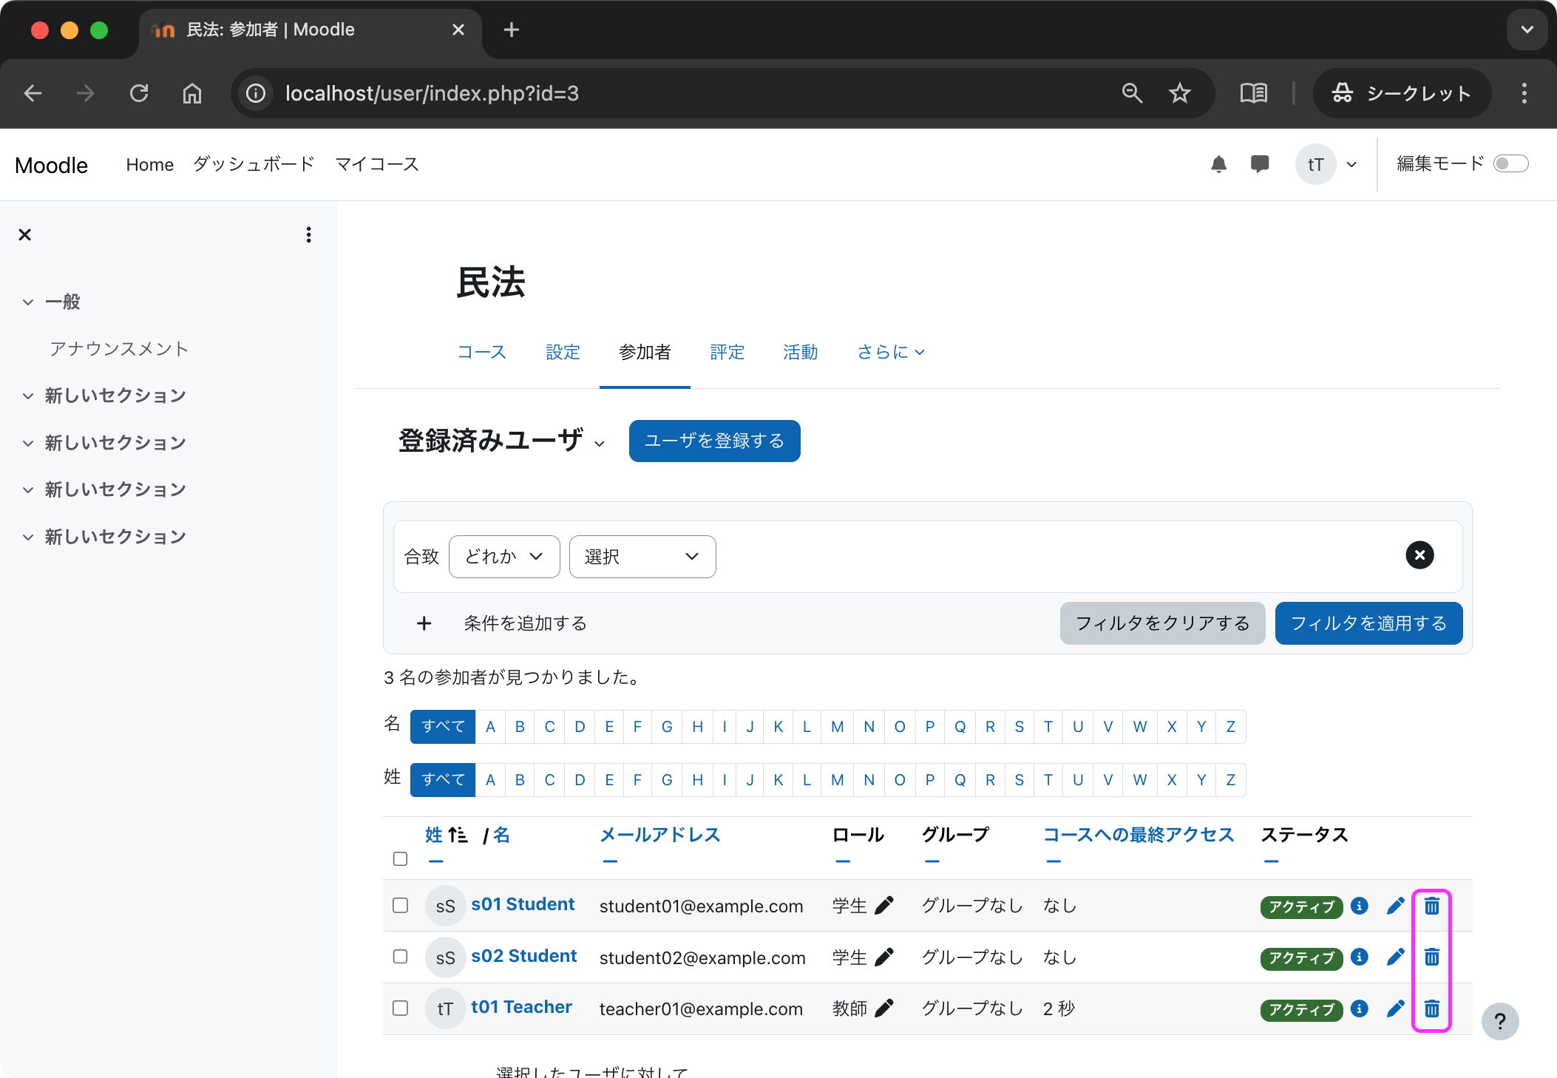Click the help question mark button
Viewport: 1557px width, 1078px height.
[x=1500, y=1021]
